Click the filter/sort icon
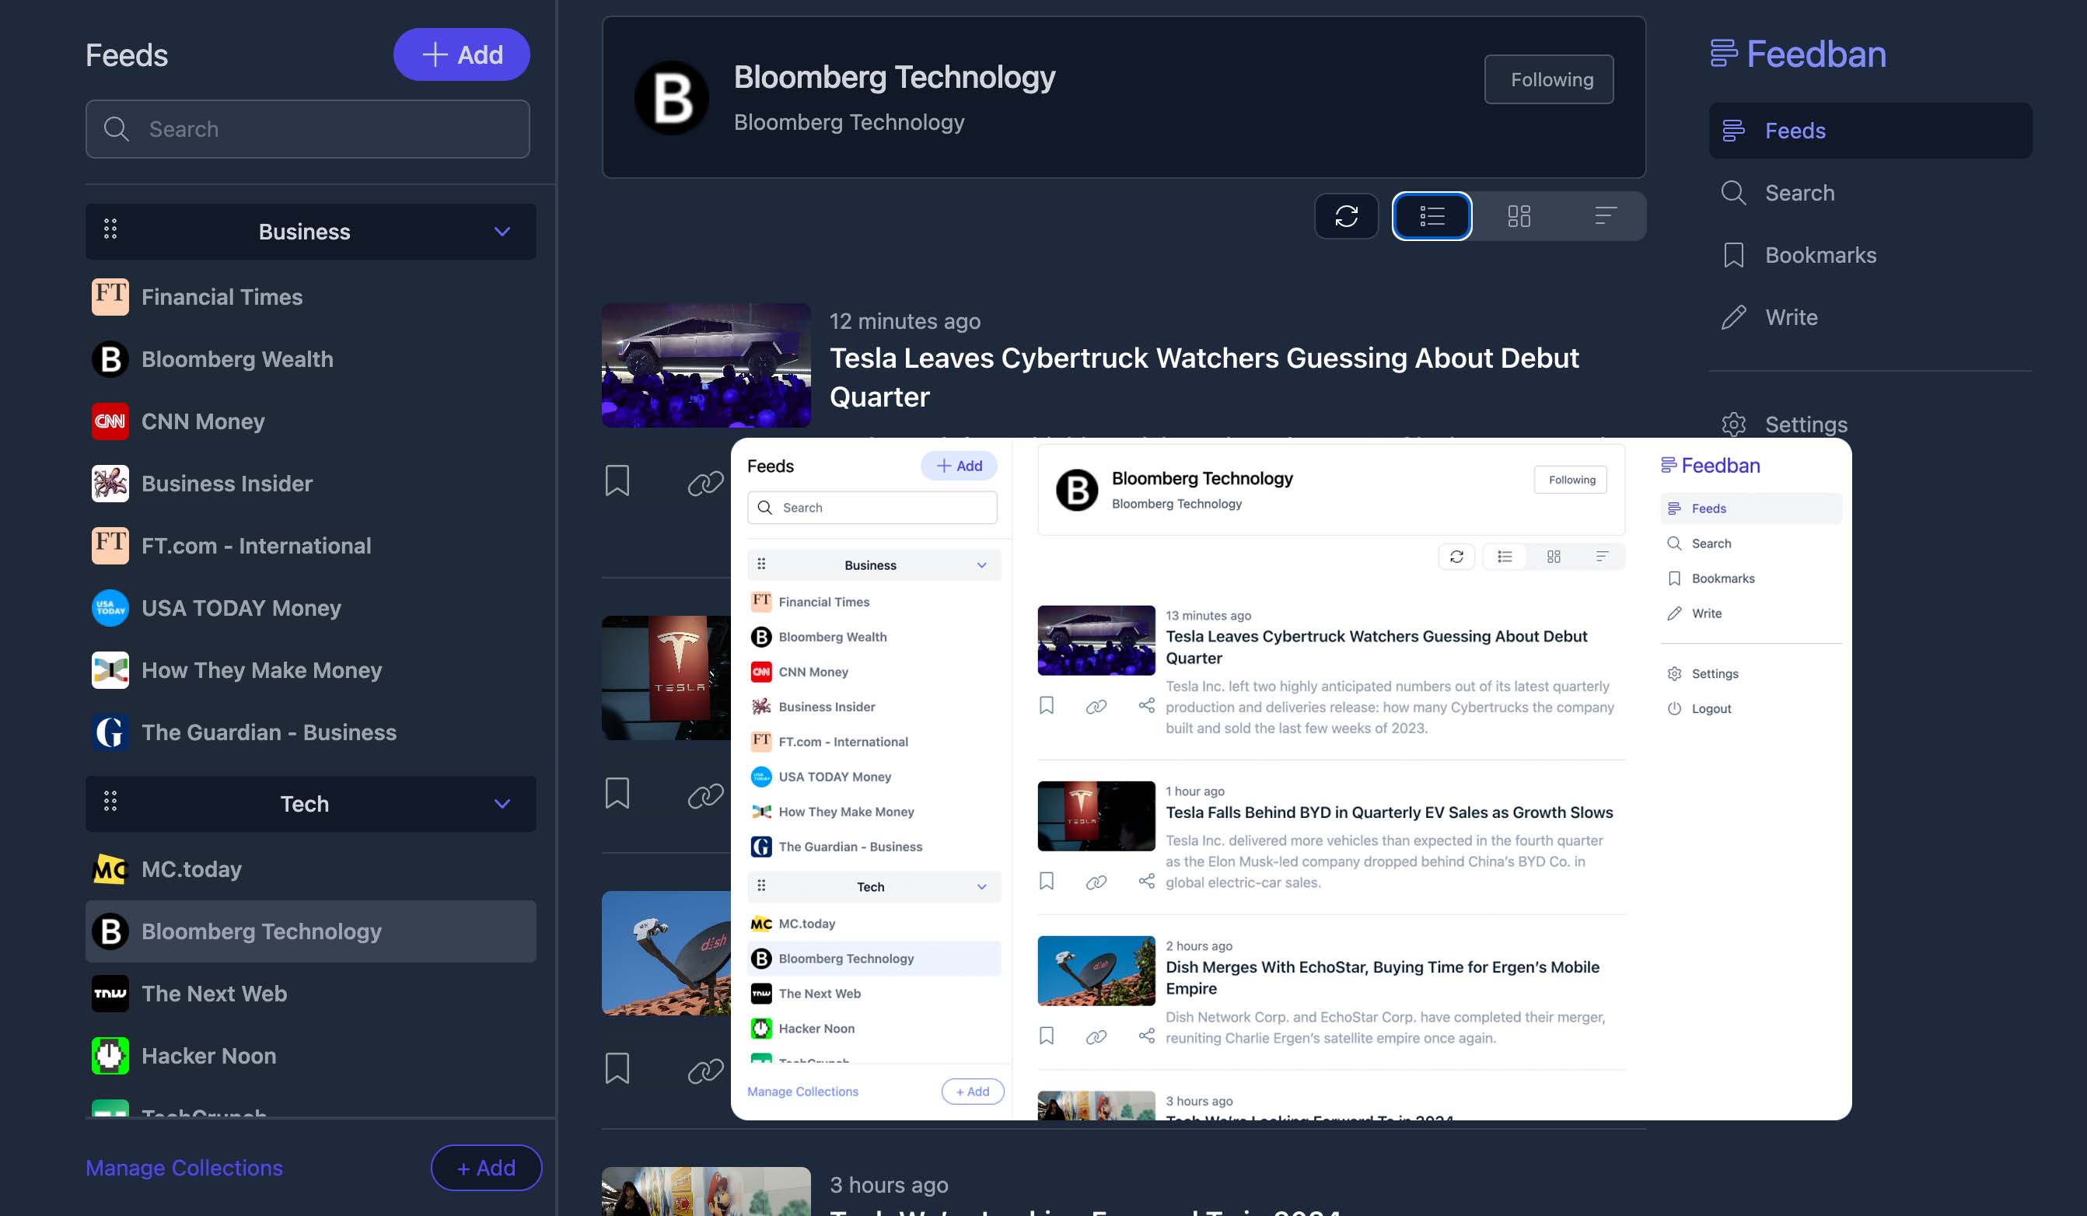 click(x=1605, y=215)
